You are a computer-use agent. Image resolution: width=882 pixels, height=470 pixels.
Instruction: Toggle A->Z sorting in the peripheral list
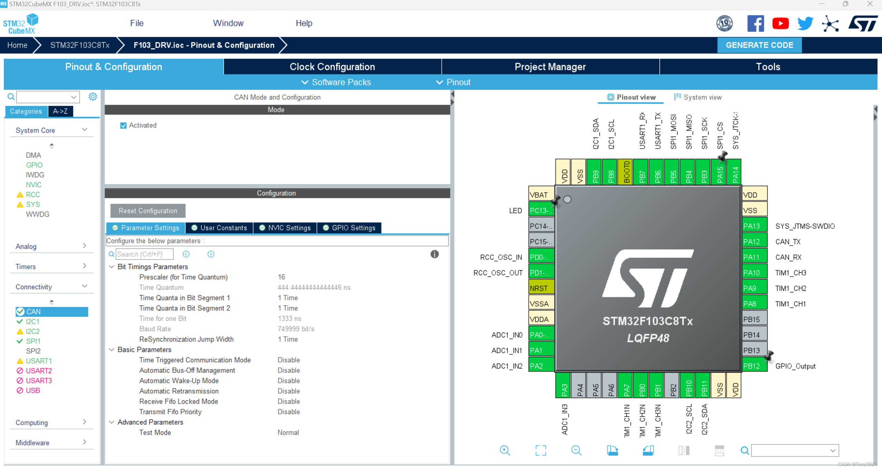click(x=60, y=111)
